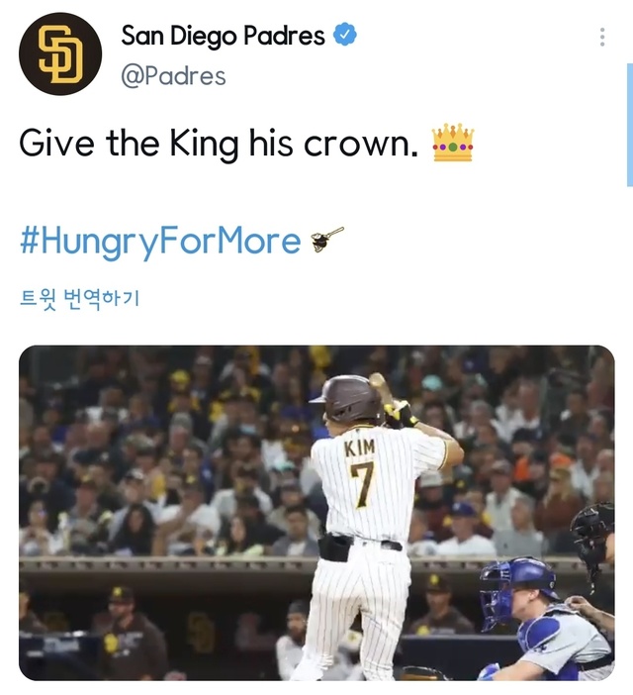Click the dugout player at photo's bottom left
Viewport: 633px width, 695px height.
click(x=131, y=634)
